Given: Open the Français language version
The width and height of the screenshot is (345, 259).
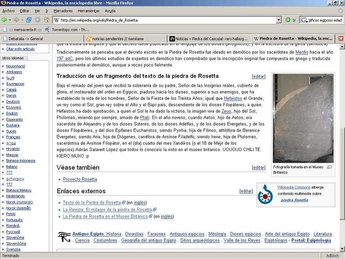Looking at the screenshot, I should (13, 137).
